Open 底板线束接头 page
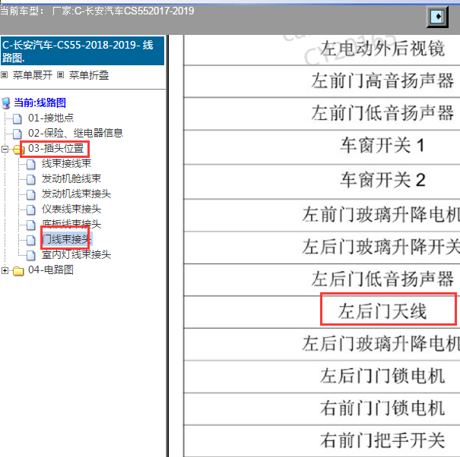 (x=71, y=225)
